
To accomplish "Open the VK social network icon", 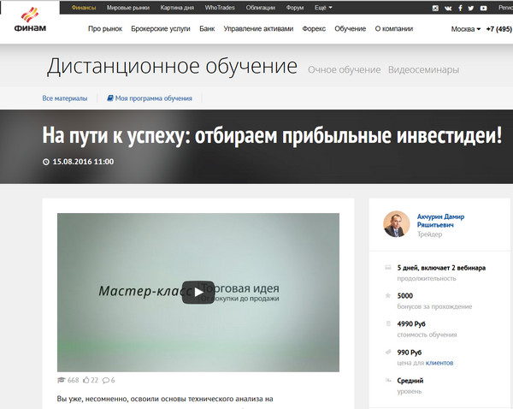I will pyautogui.click(x=447, y=8).
